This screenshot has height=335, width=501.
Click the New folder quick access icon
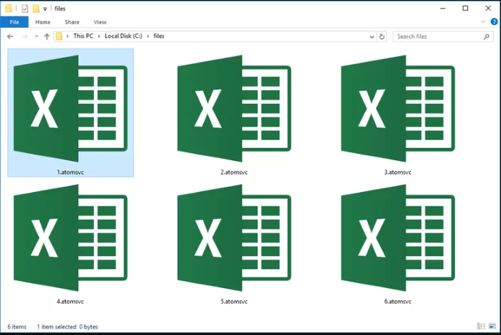coord(36,9)
